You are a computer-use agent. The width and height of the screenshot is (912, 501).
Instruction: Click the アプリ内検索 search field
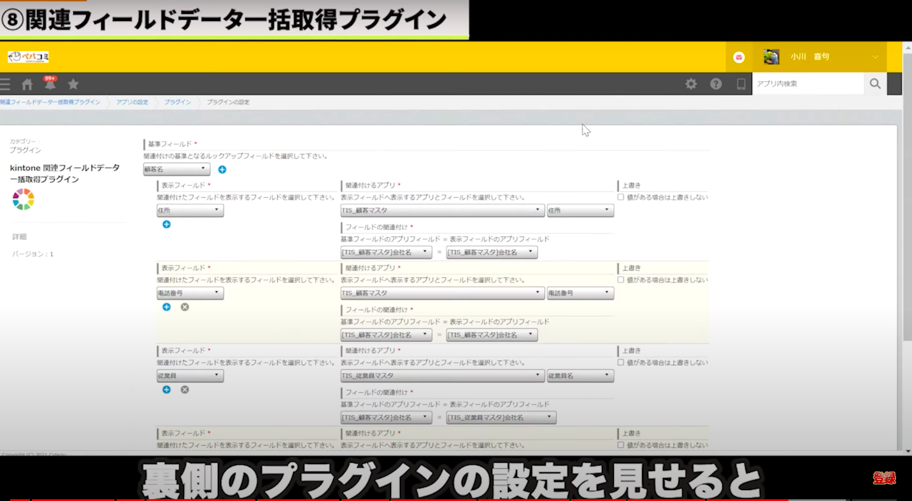tap(808, 83)
